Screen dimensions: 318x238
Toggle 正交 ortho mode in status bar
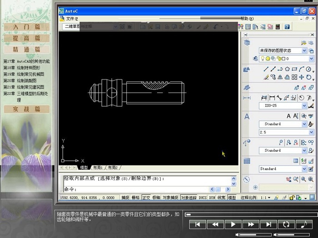pos(146,198)
